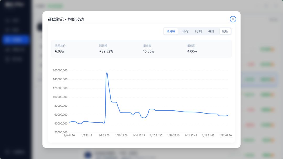Close the 物价波动 dialog
Viewport: 283px width, 159px height.
pyautogui.click(x=233, y=19)
